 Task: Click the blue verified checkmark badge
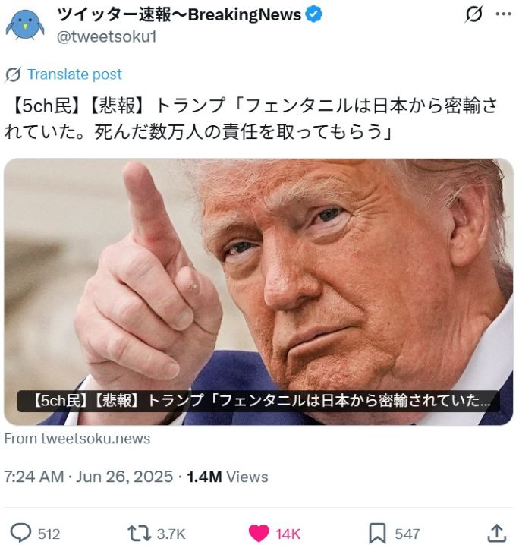coord(313,14)
